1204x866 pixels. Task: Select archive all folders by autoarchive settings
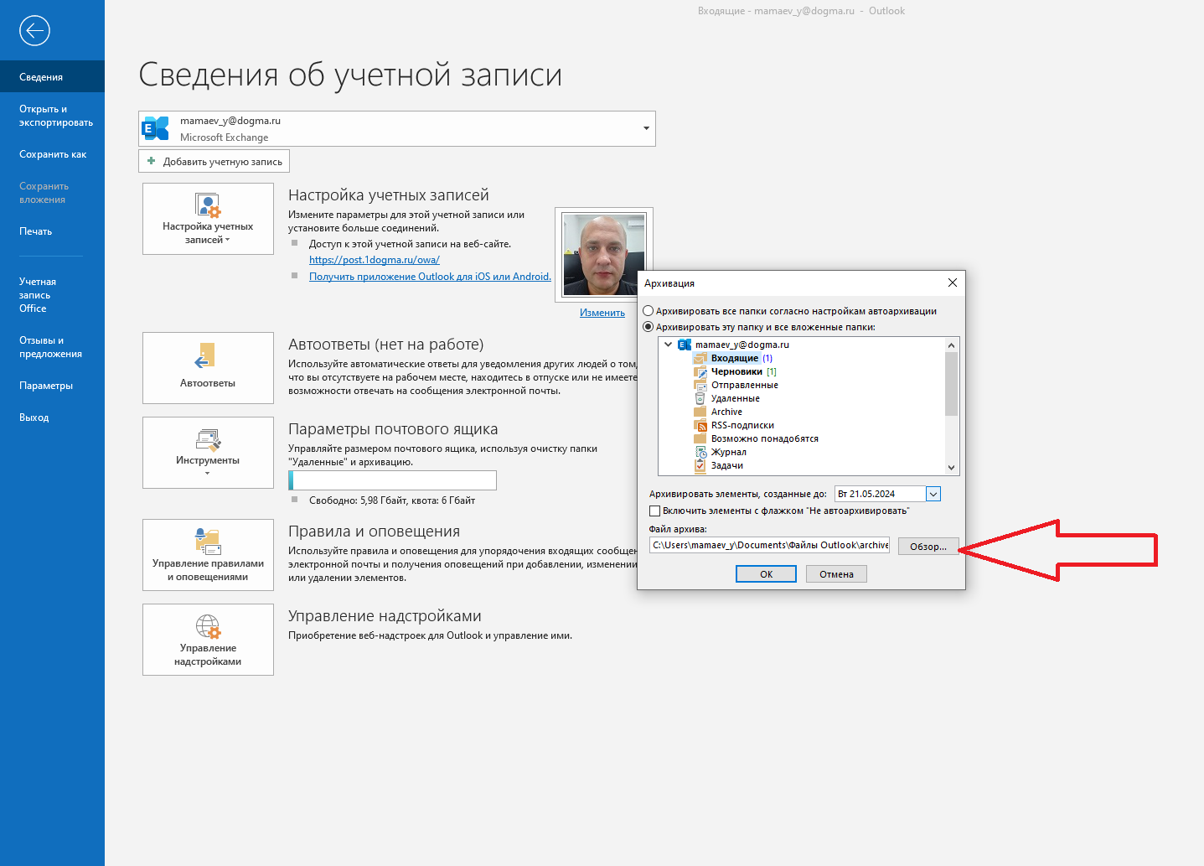649,311
